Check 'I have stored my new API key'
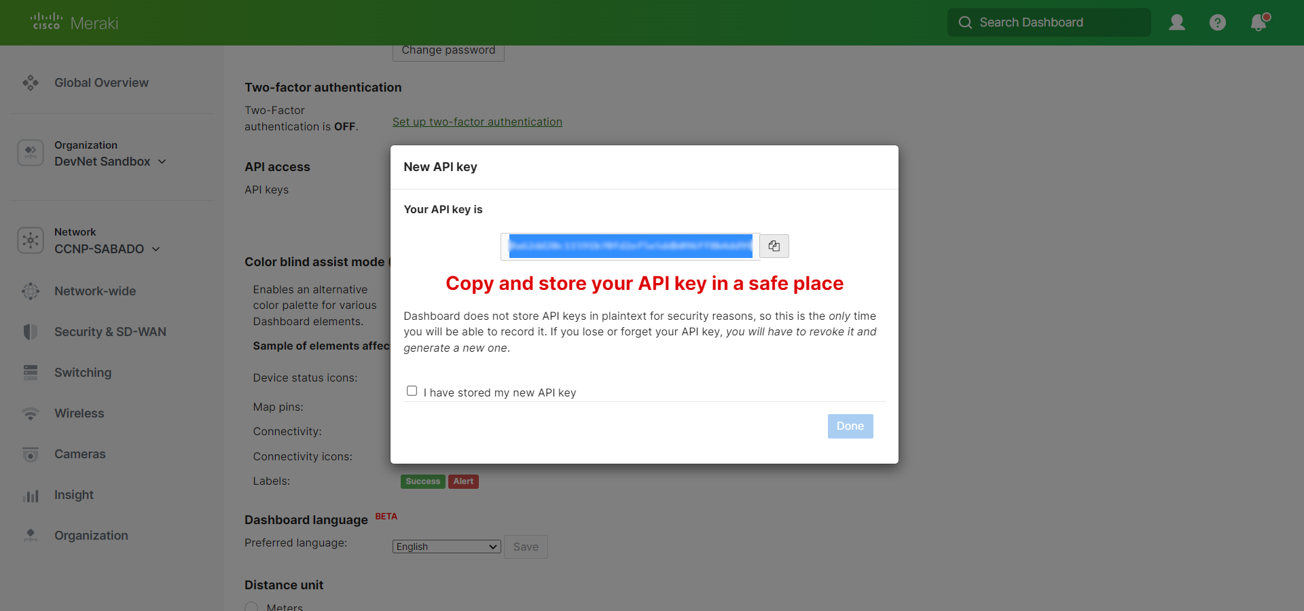 coord(412,391)
